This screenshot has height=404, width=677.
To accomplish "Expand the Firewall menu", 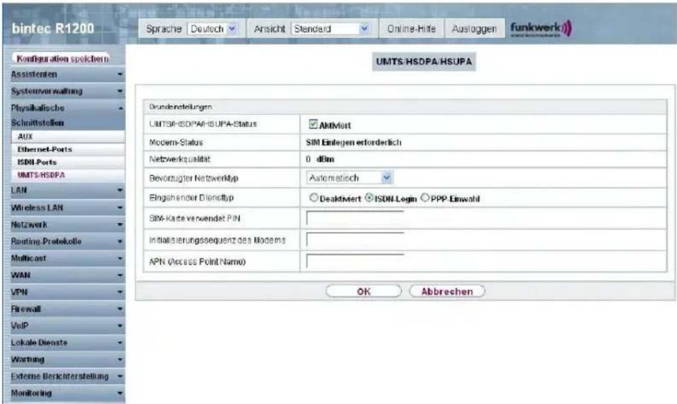I will [67, 309].
